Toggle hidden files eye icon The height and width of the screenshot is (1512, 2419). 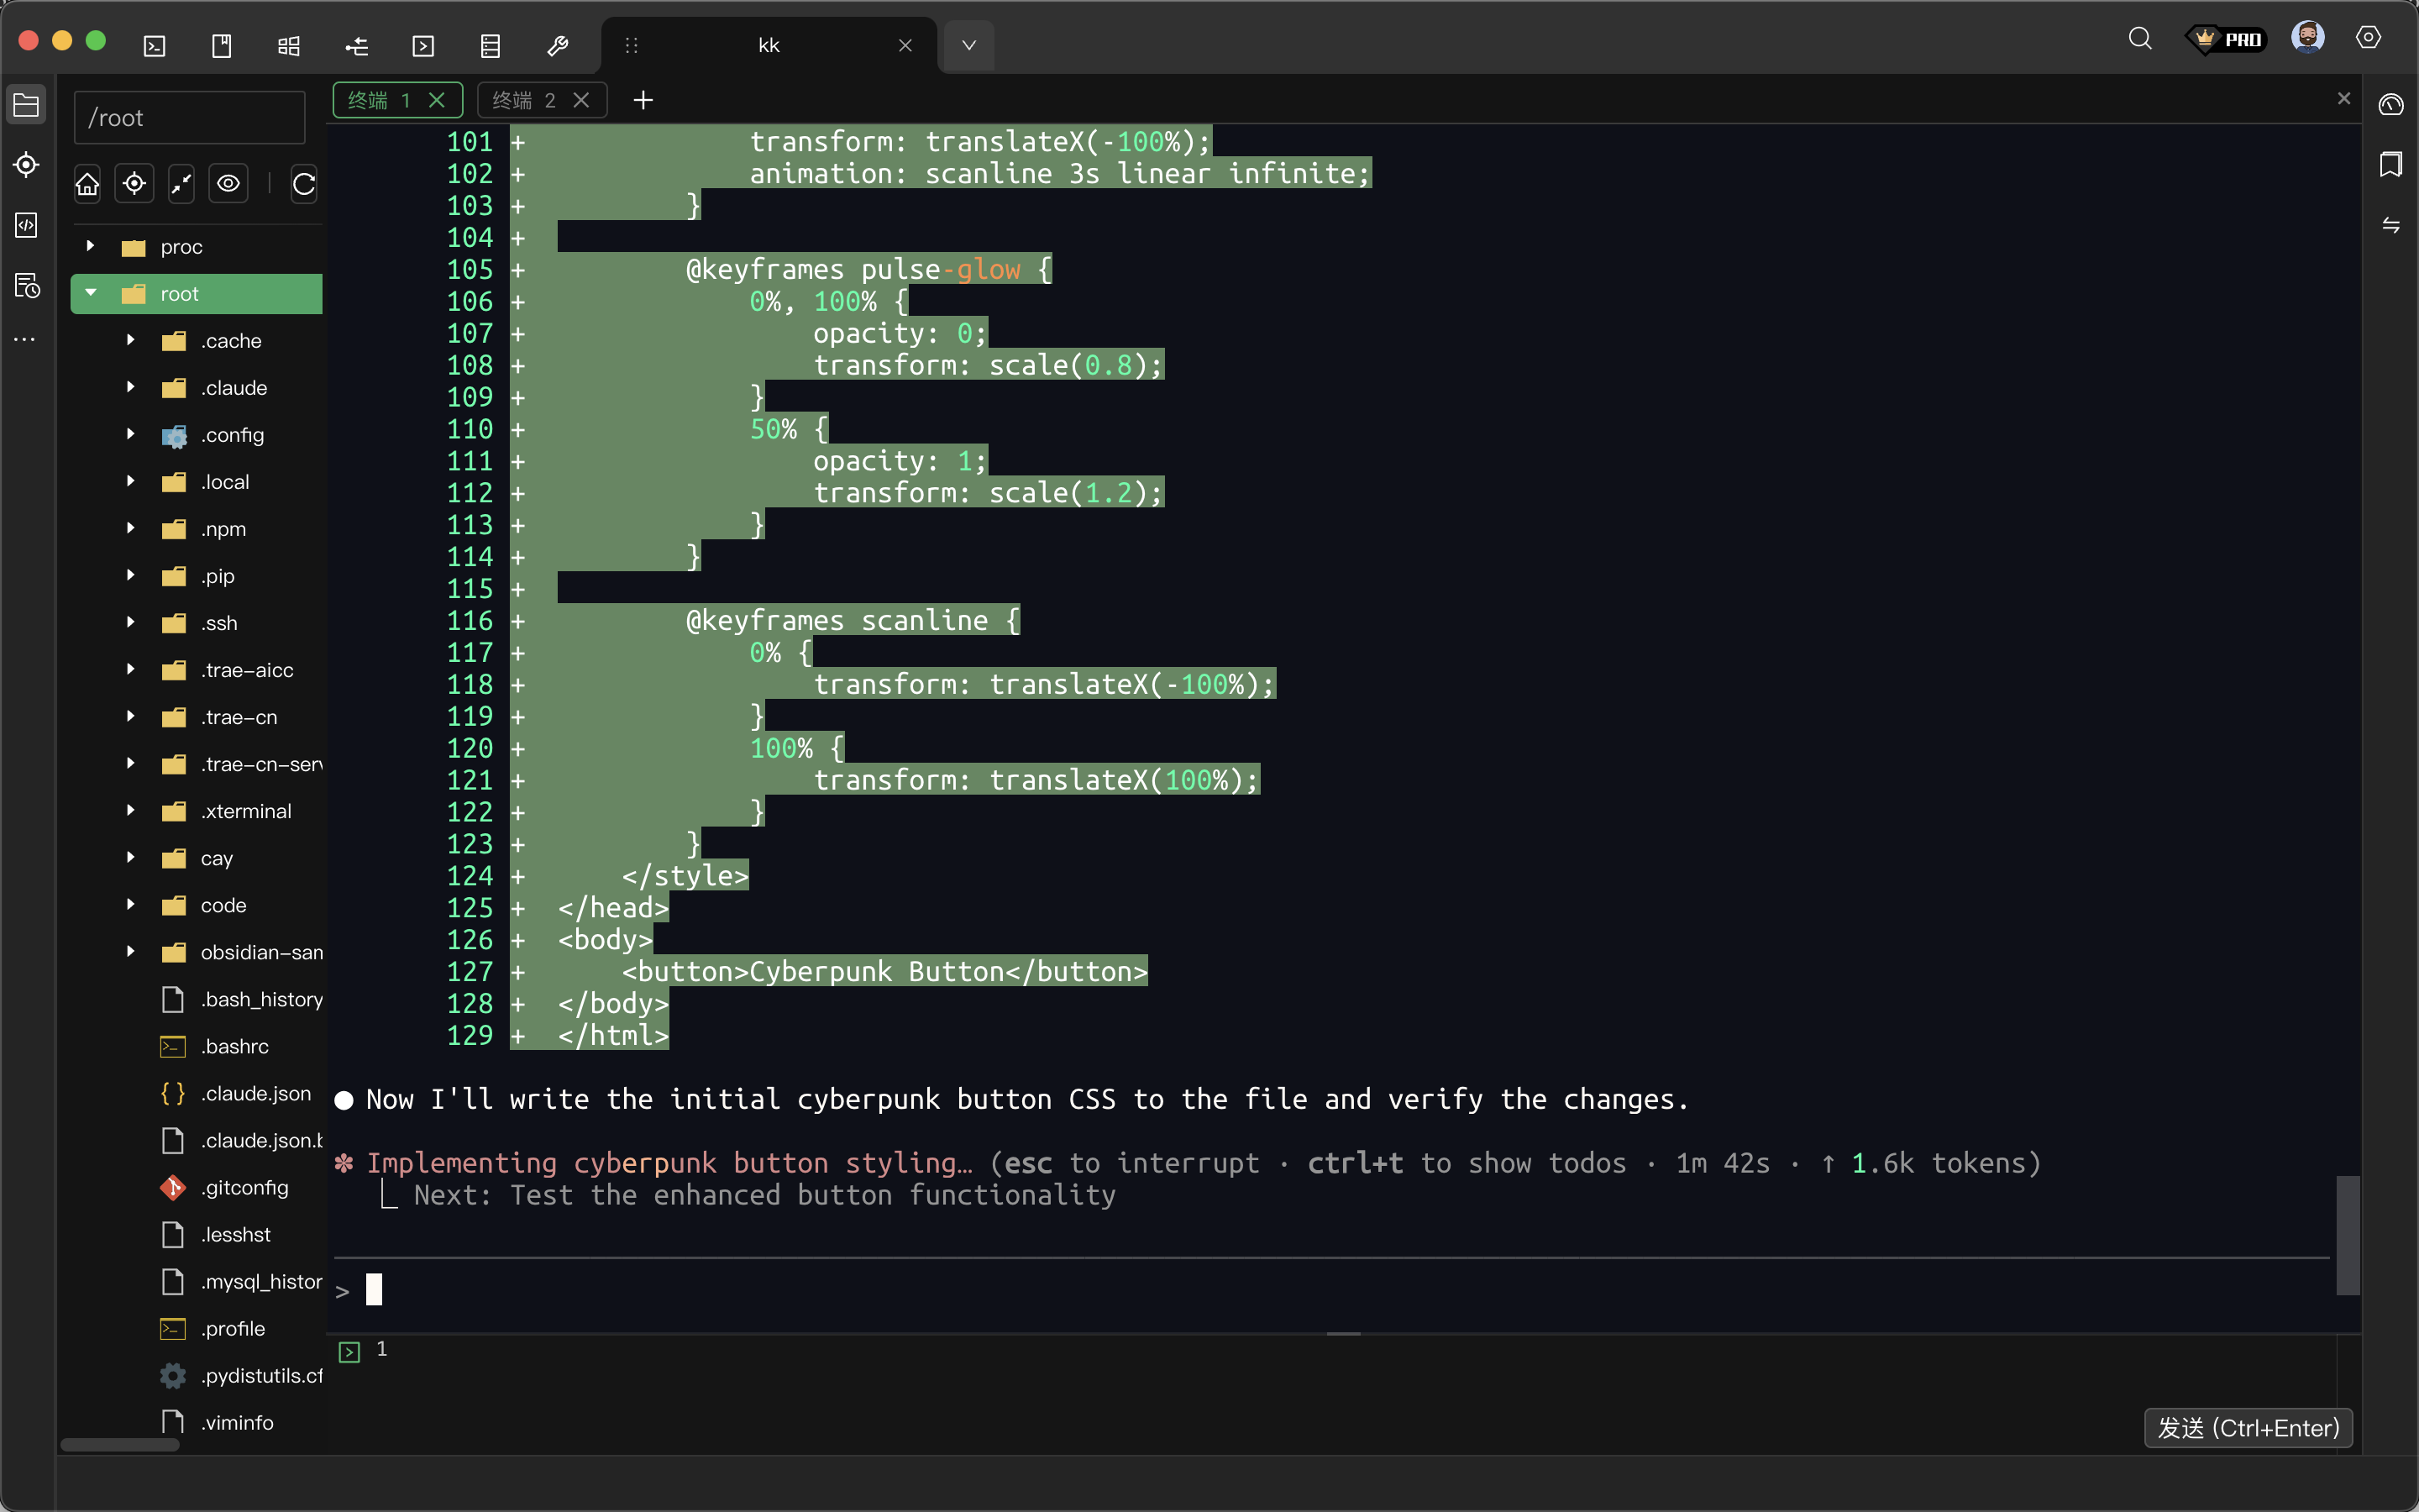[x=229, y=184]
